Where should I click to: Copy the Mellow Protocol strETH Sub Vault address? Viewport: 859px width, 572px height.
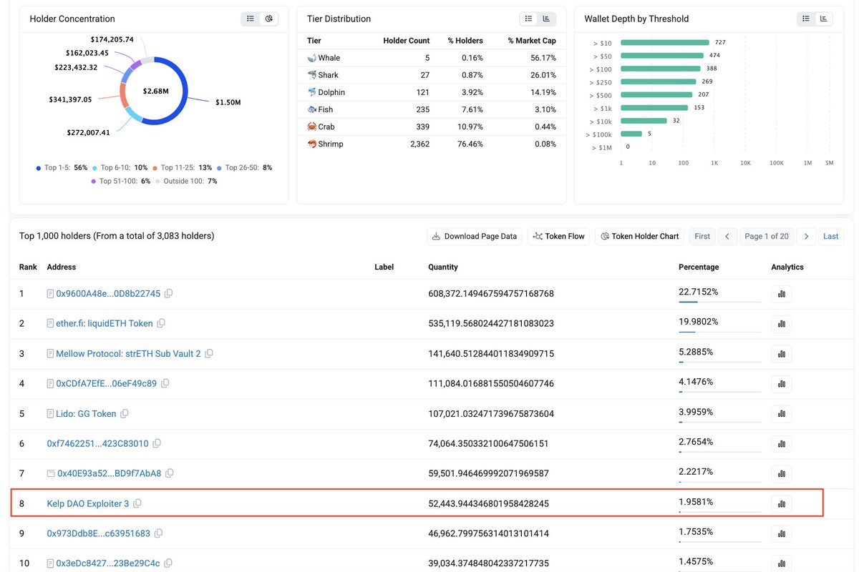(209, 354)
